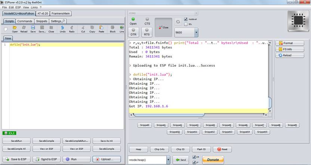Expand the =node.heap() command history dropdown arrow

(168, 160)
